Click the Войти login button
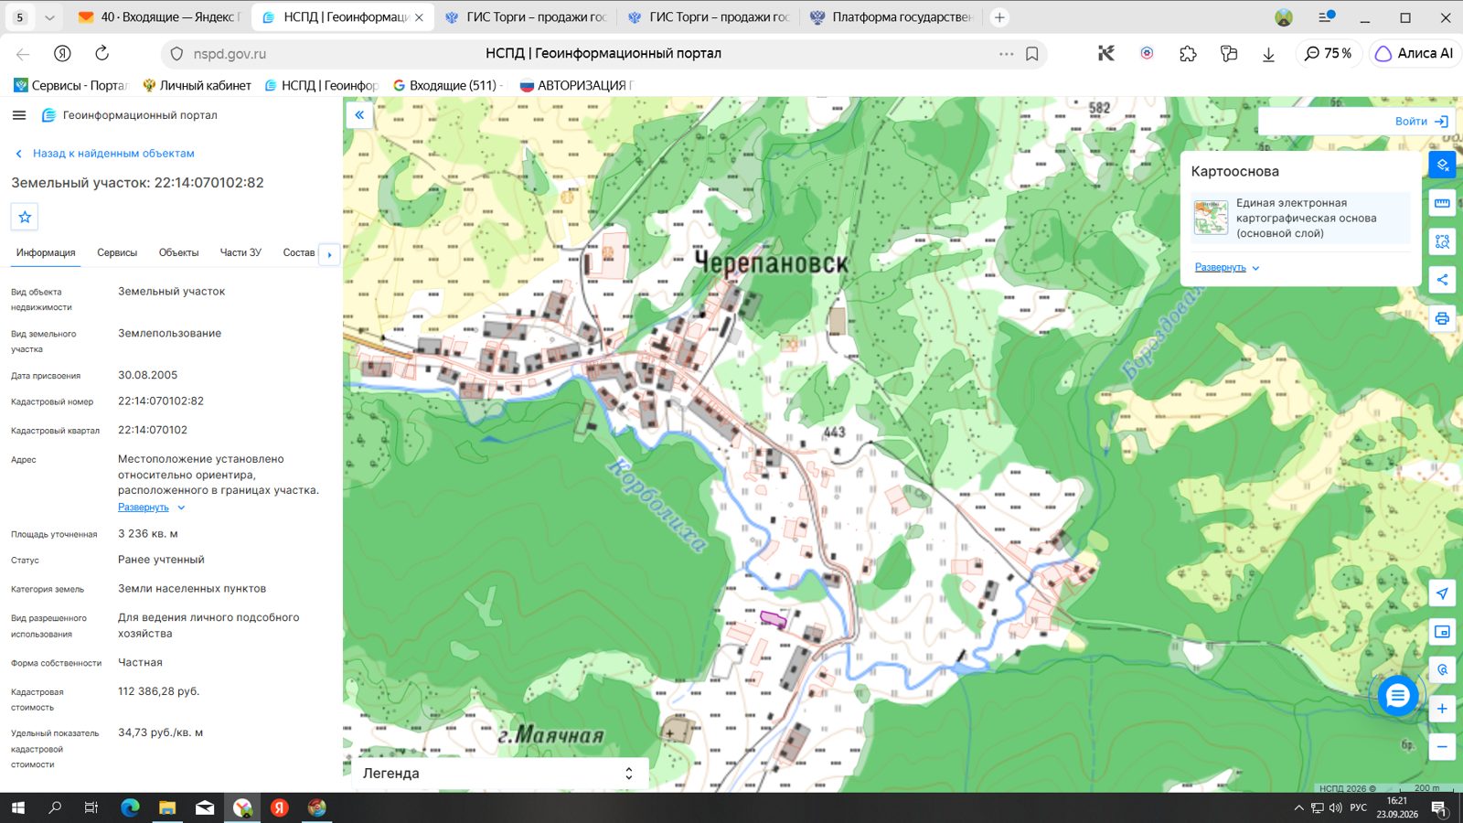The image size is (1463, 823). point(1421,121)
